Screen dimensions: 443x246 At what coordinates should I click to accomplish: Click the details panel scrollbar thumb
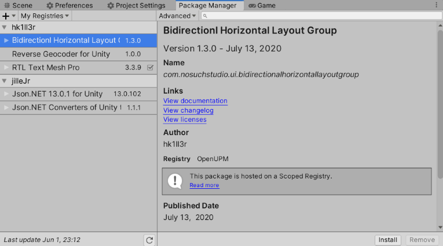pos(440,105)
